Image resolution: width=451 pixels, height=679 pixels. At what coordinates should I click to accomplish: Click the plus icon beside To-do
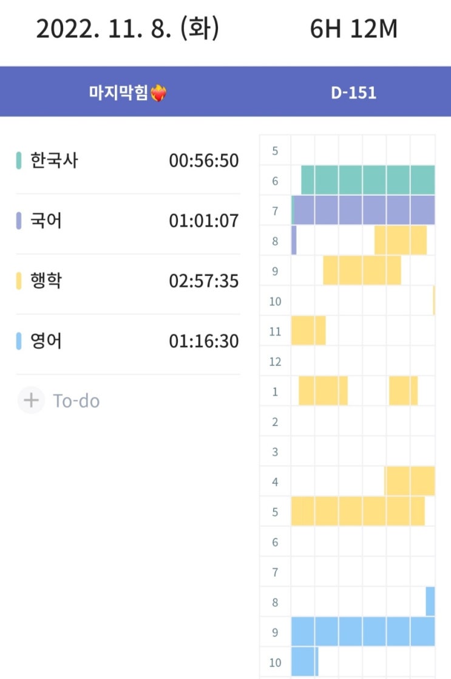(x=31, y=401)
